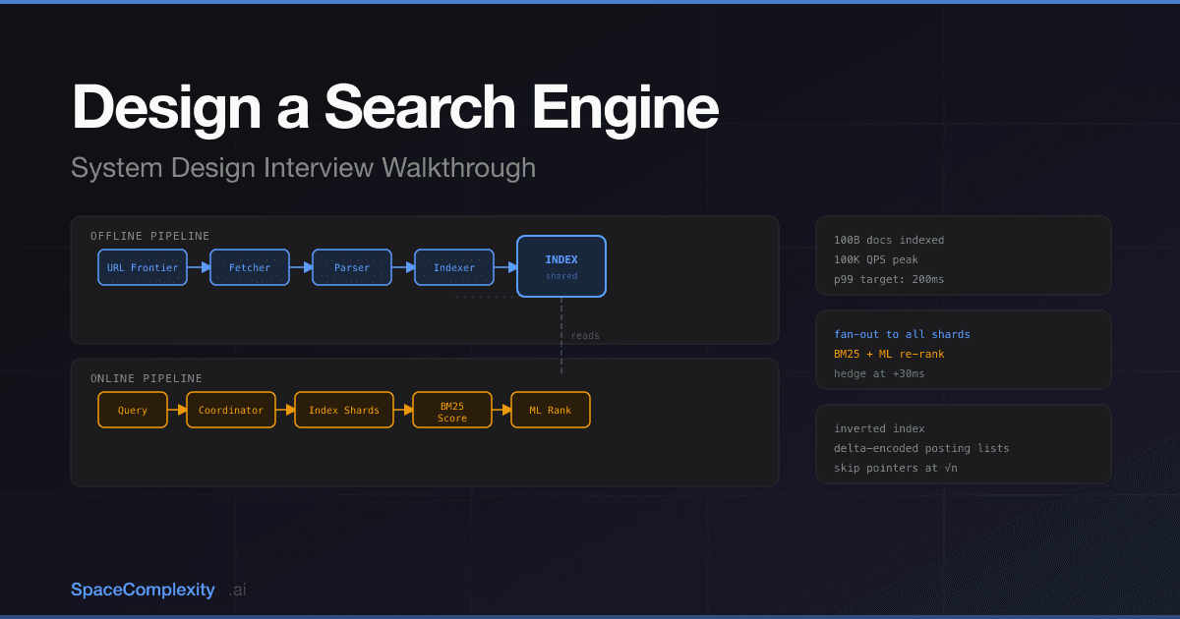Image resolution: width=1180 pixels, height=619 pixels.
Task: Click the Parser node
Action: coord(352,267)
